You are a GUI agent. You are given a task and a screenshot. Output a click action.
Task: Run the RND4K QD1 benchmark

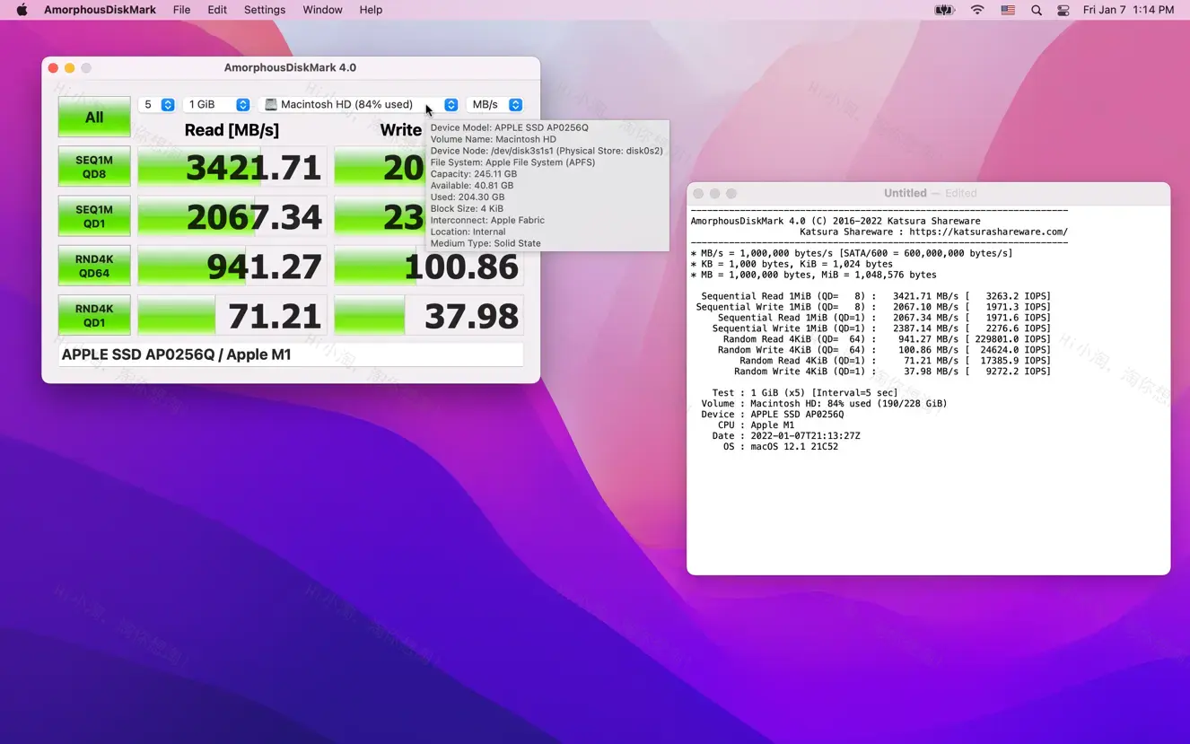(x=93, y=314)
